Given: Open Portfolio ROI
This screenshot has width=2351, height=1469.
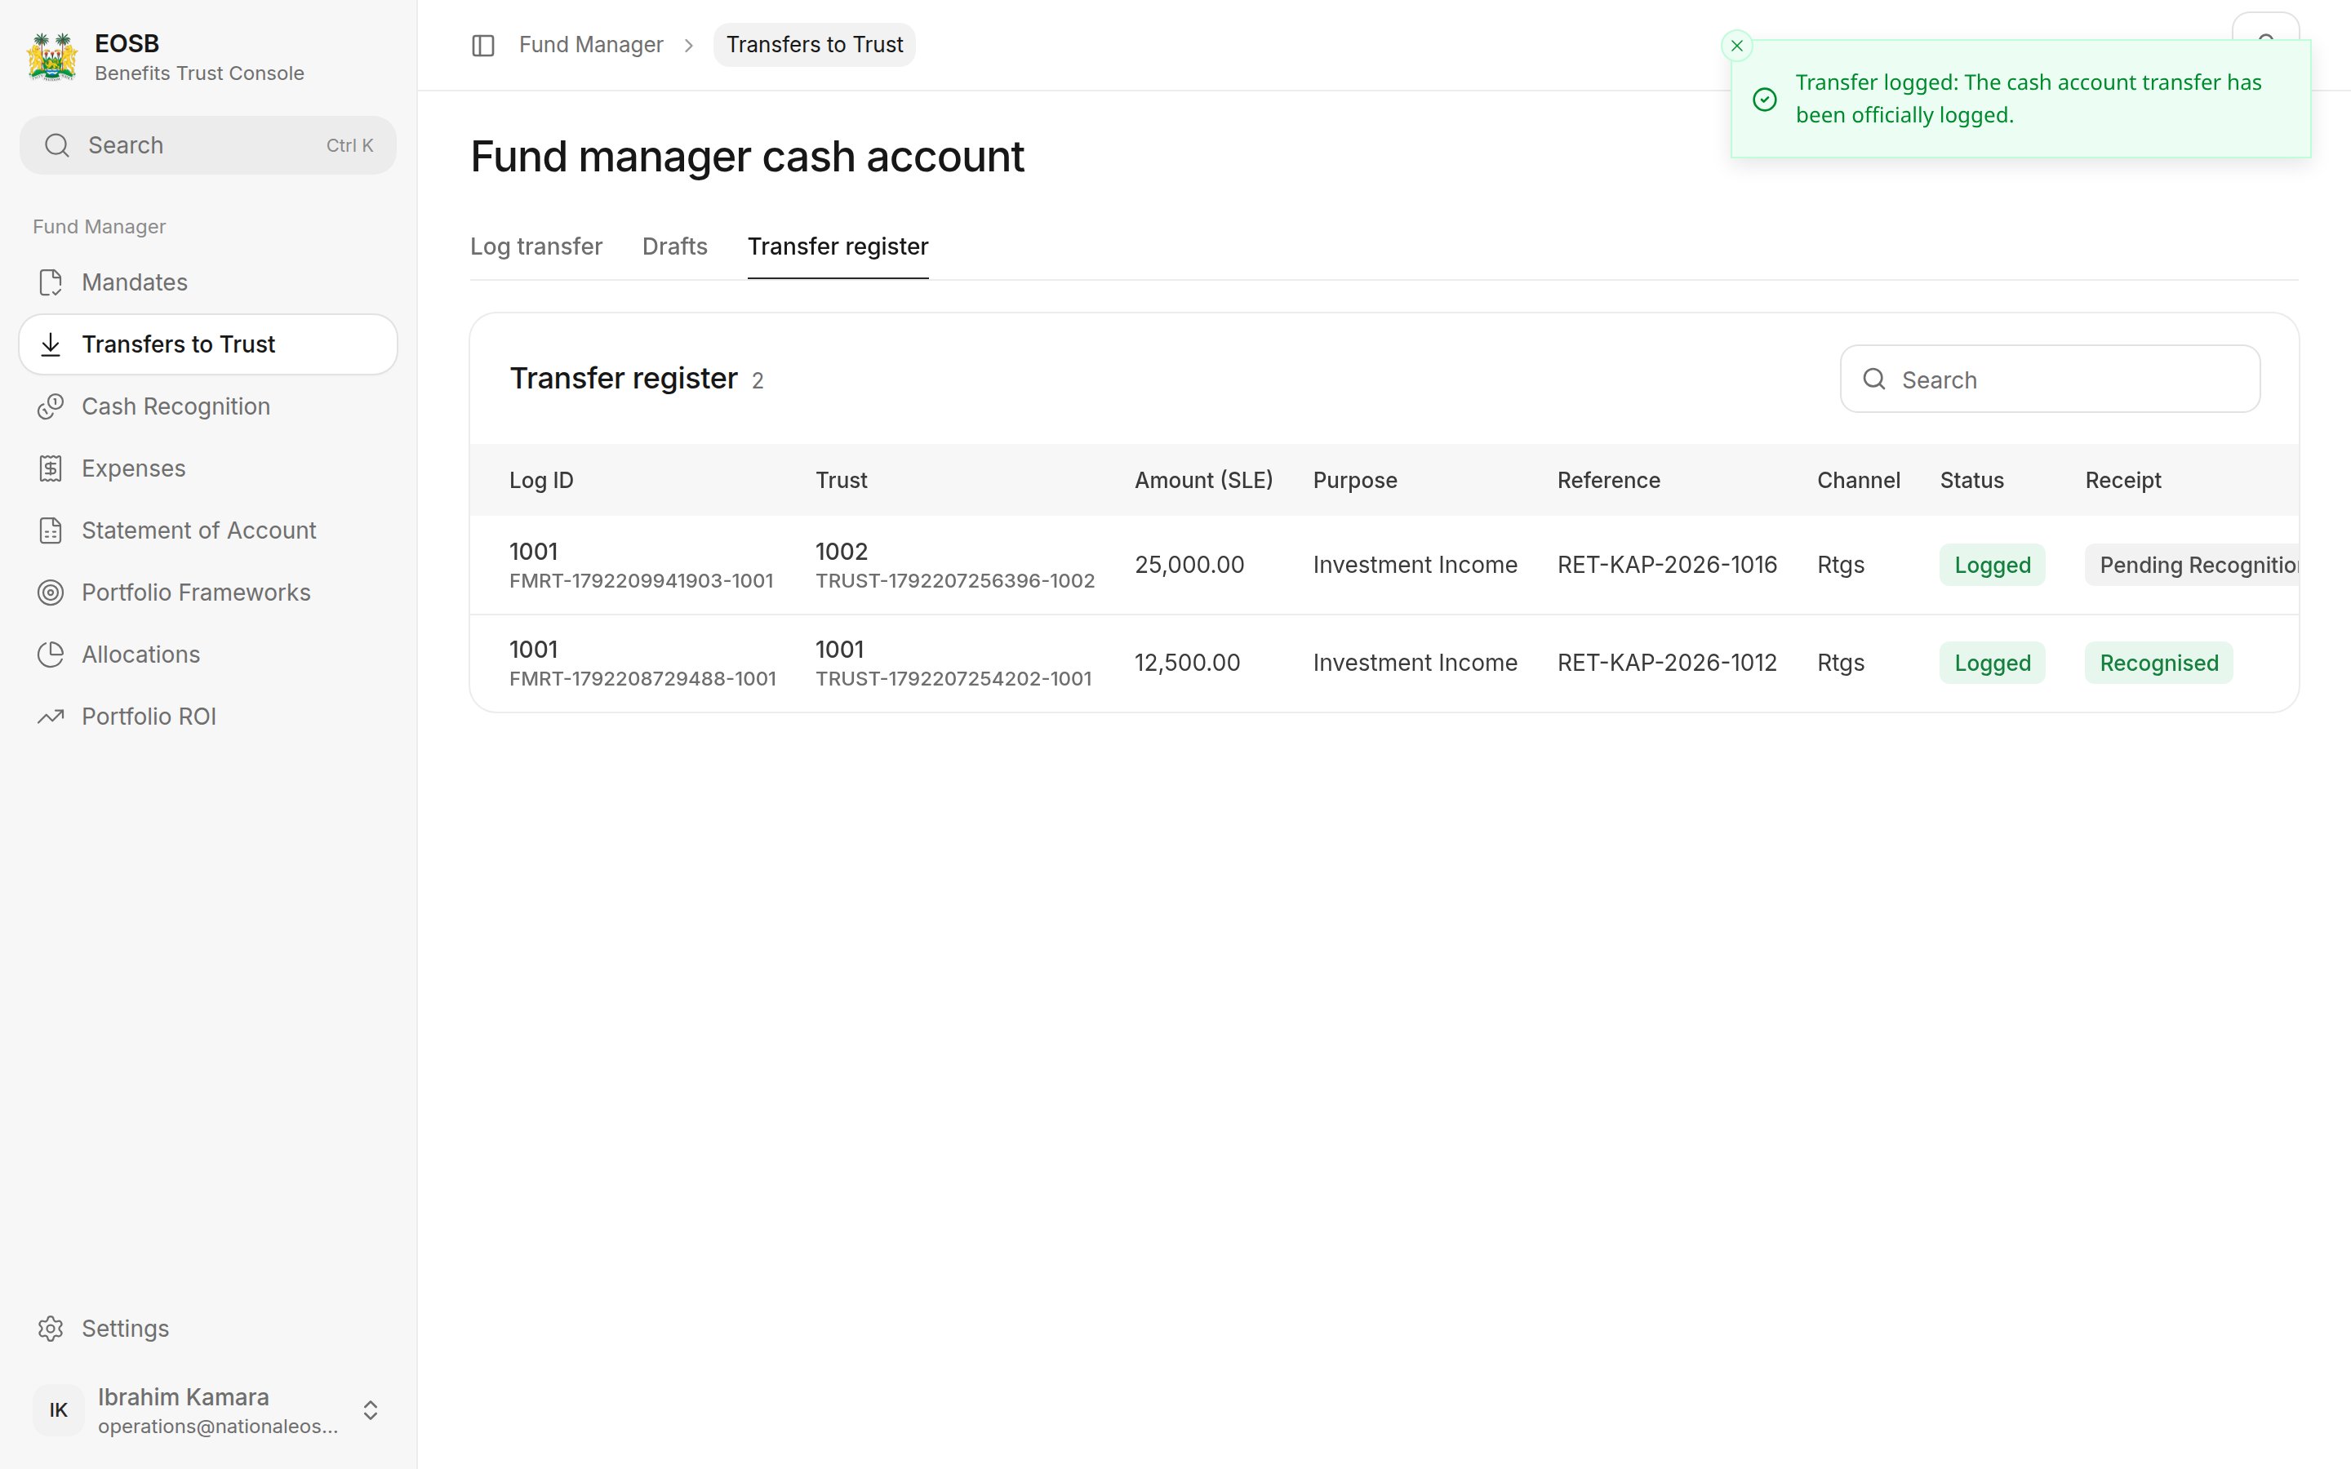Looking at the screenshot, I should (208, 717).
